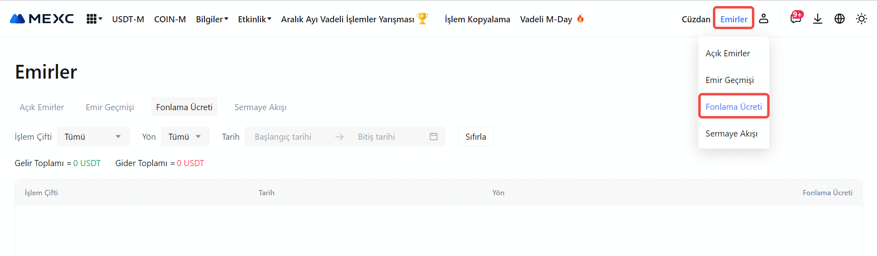Open the Cüzdan link
The height and width of the screenshot is (256, 877).
(696, 19)
